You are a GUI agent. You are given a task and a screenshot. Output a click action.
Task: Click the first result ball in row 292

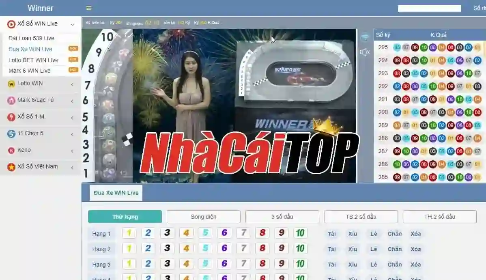[397, 86]
